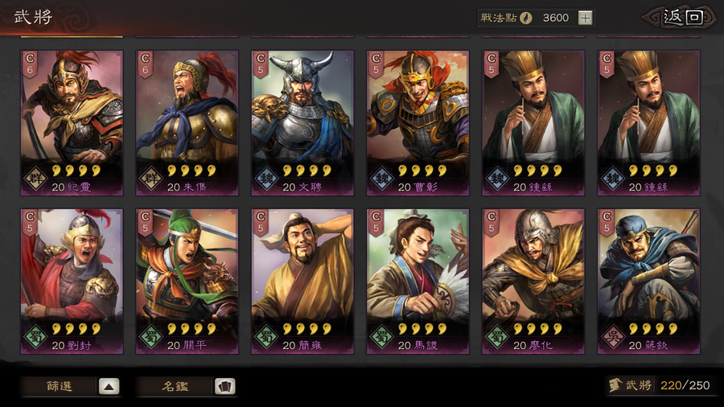
Task: Click the horse icon beside 武將 220/250
Action: click(x=615, y=384)
